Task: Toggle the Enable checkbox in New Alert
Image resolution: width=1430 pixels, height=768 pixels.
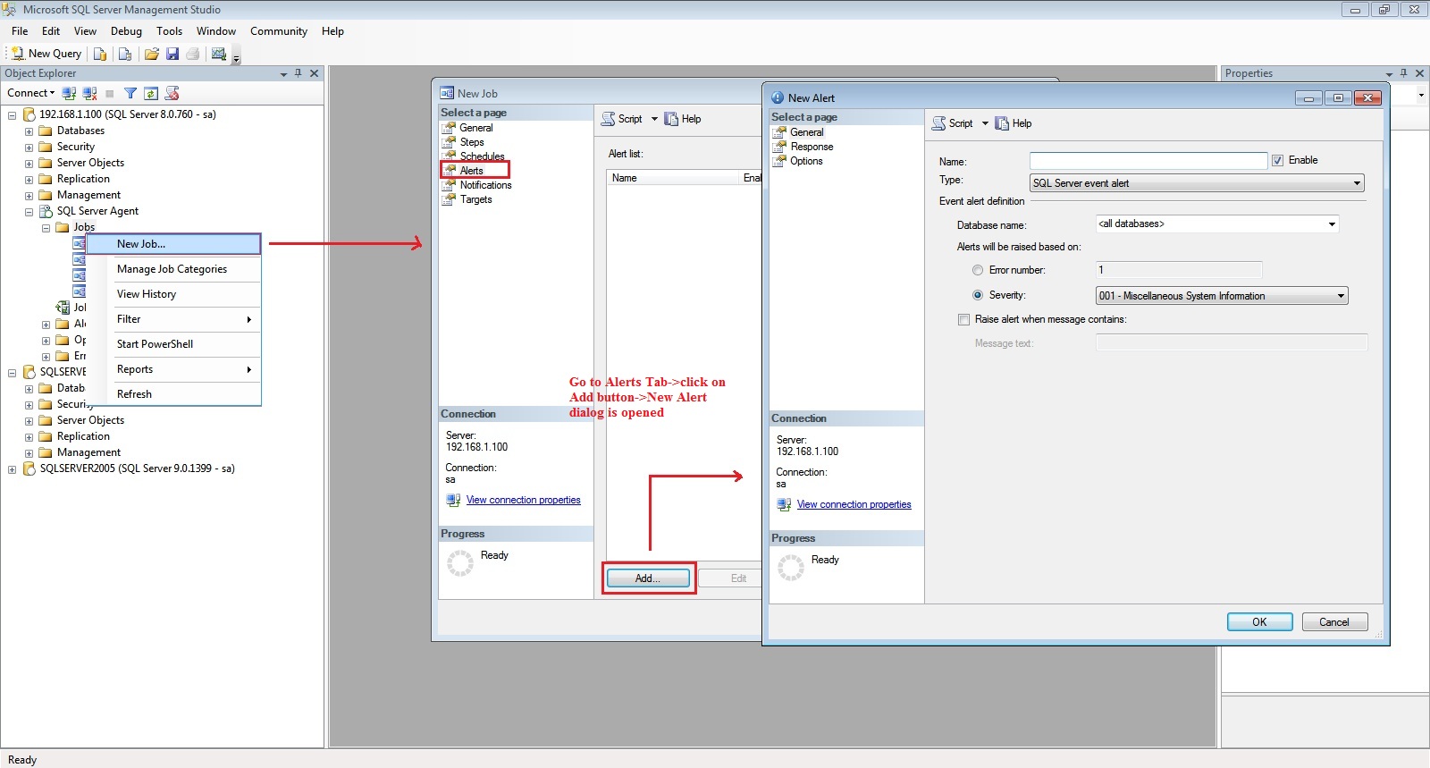Action: (1278, 160)
